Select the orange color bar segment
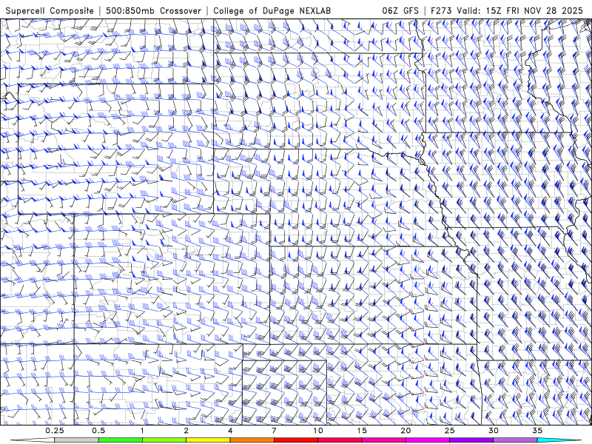Viewport: 592px width, 444px height. tap(252, 440)
